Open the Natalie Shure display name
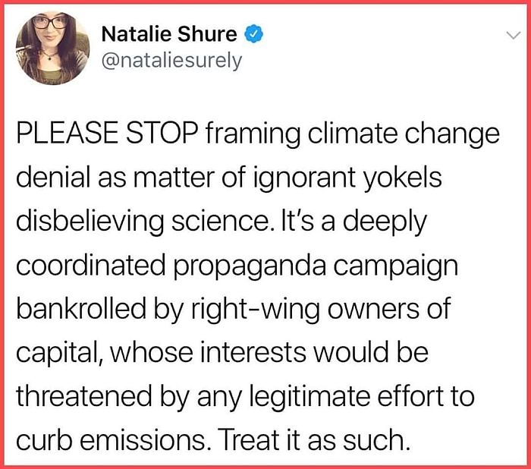This screenshot has height=469, width=531. pyautogui.click(x=168, y=34)
